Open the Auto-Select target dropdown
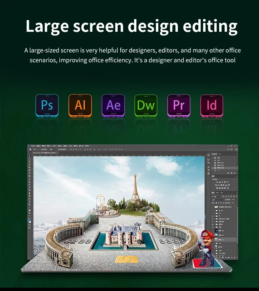This screenshot has width=259, height=291. (52, 149)
